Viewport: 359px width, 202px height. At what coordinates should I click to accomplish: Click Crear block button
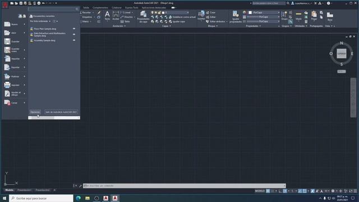tap(211, 12)
